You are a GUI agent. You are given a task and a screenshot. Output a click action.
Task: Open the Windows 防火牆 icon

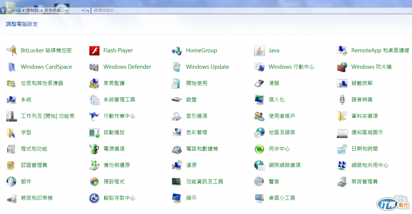click(342, 67)
